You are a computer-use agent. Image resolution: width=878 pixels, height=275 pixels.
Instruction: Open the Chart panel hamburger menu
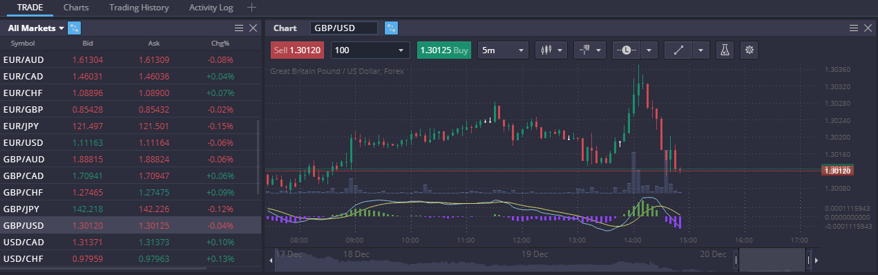854,28
